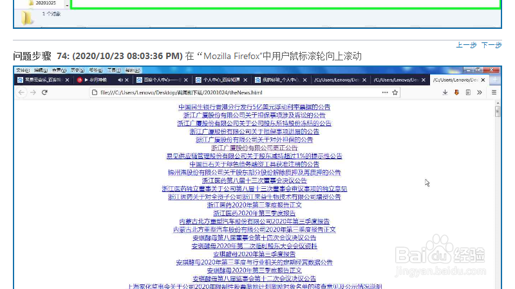Close the 个人中心_百度知道 tab

(x=245, y=80)
